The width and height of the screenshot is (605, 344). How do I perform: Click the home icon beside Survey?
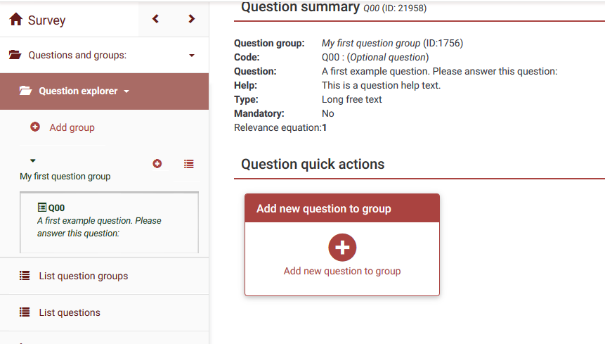16,20
